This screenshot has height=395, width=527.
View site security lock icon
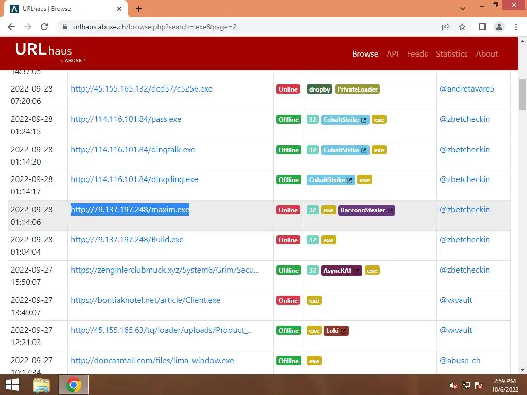click(65, 27)
